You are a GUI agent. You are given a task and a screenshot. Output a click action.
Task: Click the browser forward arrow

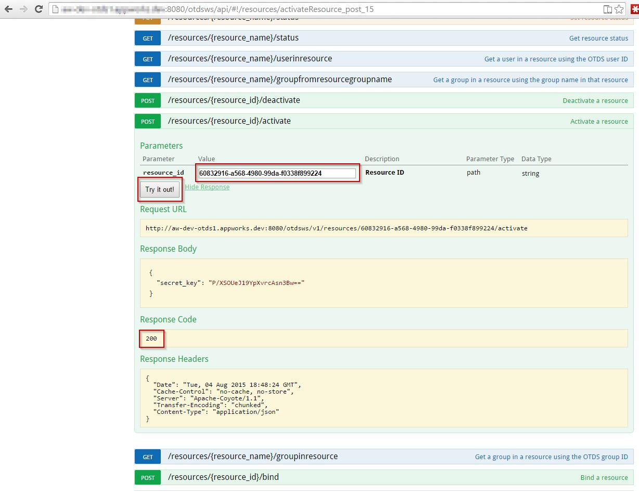pos(23,9)
